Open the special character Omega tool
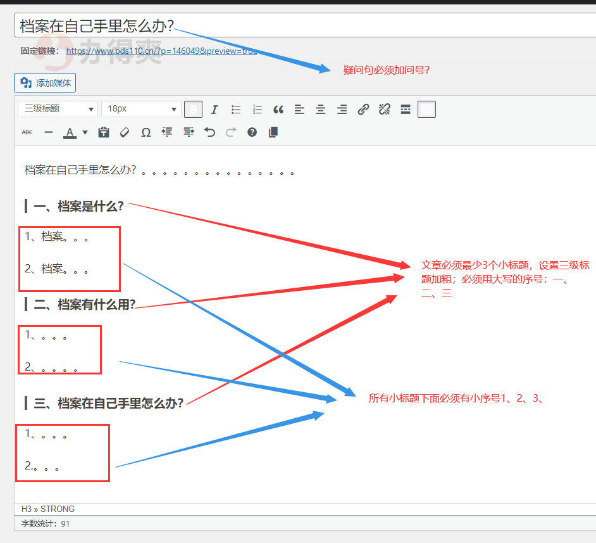This screenshot has height=543, width=596. pyautogui.click(x=146, y=132)
